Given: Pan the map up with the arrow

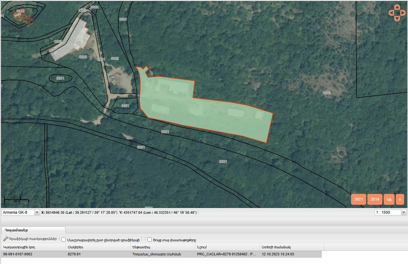Looking at the screenshot, I should click(x=397, y=7).
